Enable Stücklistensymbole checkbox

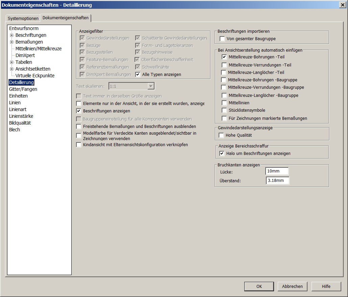point(224,110)
